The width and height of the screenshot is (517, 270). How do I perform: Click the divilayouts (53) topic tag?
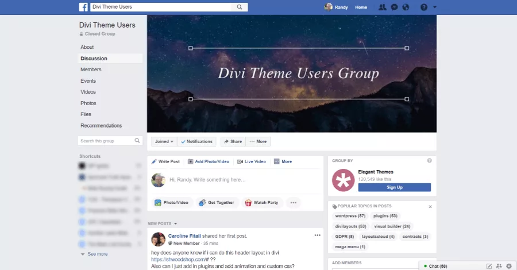pyautogui.click(x=350, y=226)
